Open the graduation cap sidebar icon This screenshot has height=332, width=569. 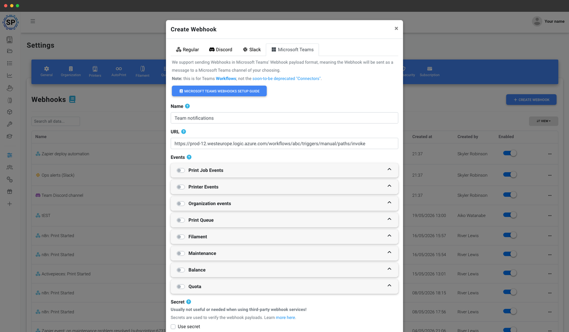tap(10, 137)
